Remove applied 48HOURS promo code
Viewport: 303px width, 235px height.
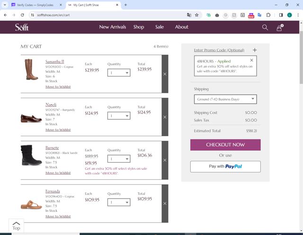coord(251,60)
